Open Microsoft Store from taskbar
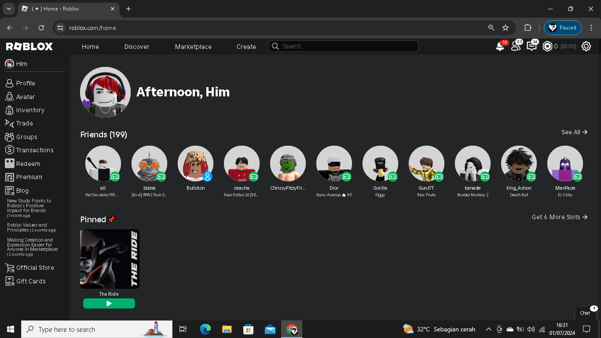The width and height of the screenshot is (601, 338). 249,329
